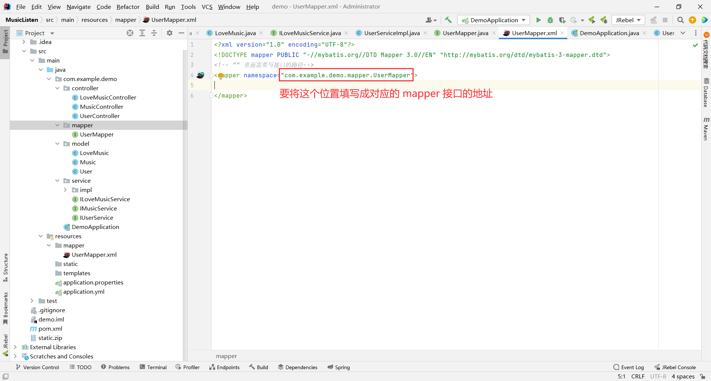Toggle the Bookmarks side panel

pyautogui.click(x=5, y=308)
